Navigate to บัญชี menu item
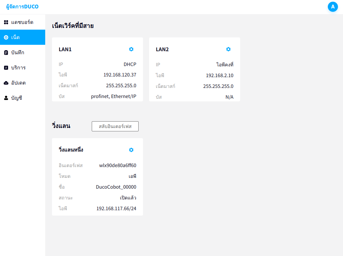The width and height of the screenshot is (343, 256). (23, 98)
